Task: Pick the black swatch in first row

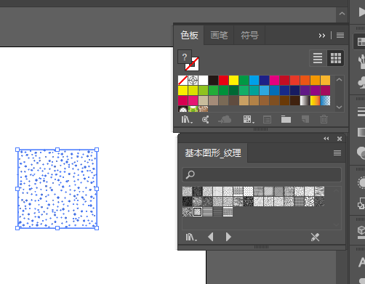Action: (213, 81)
